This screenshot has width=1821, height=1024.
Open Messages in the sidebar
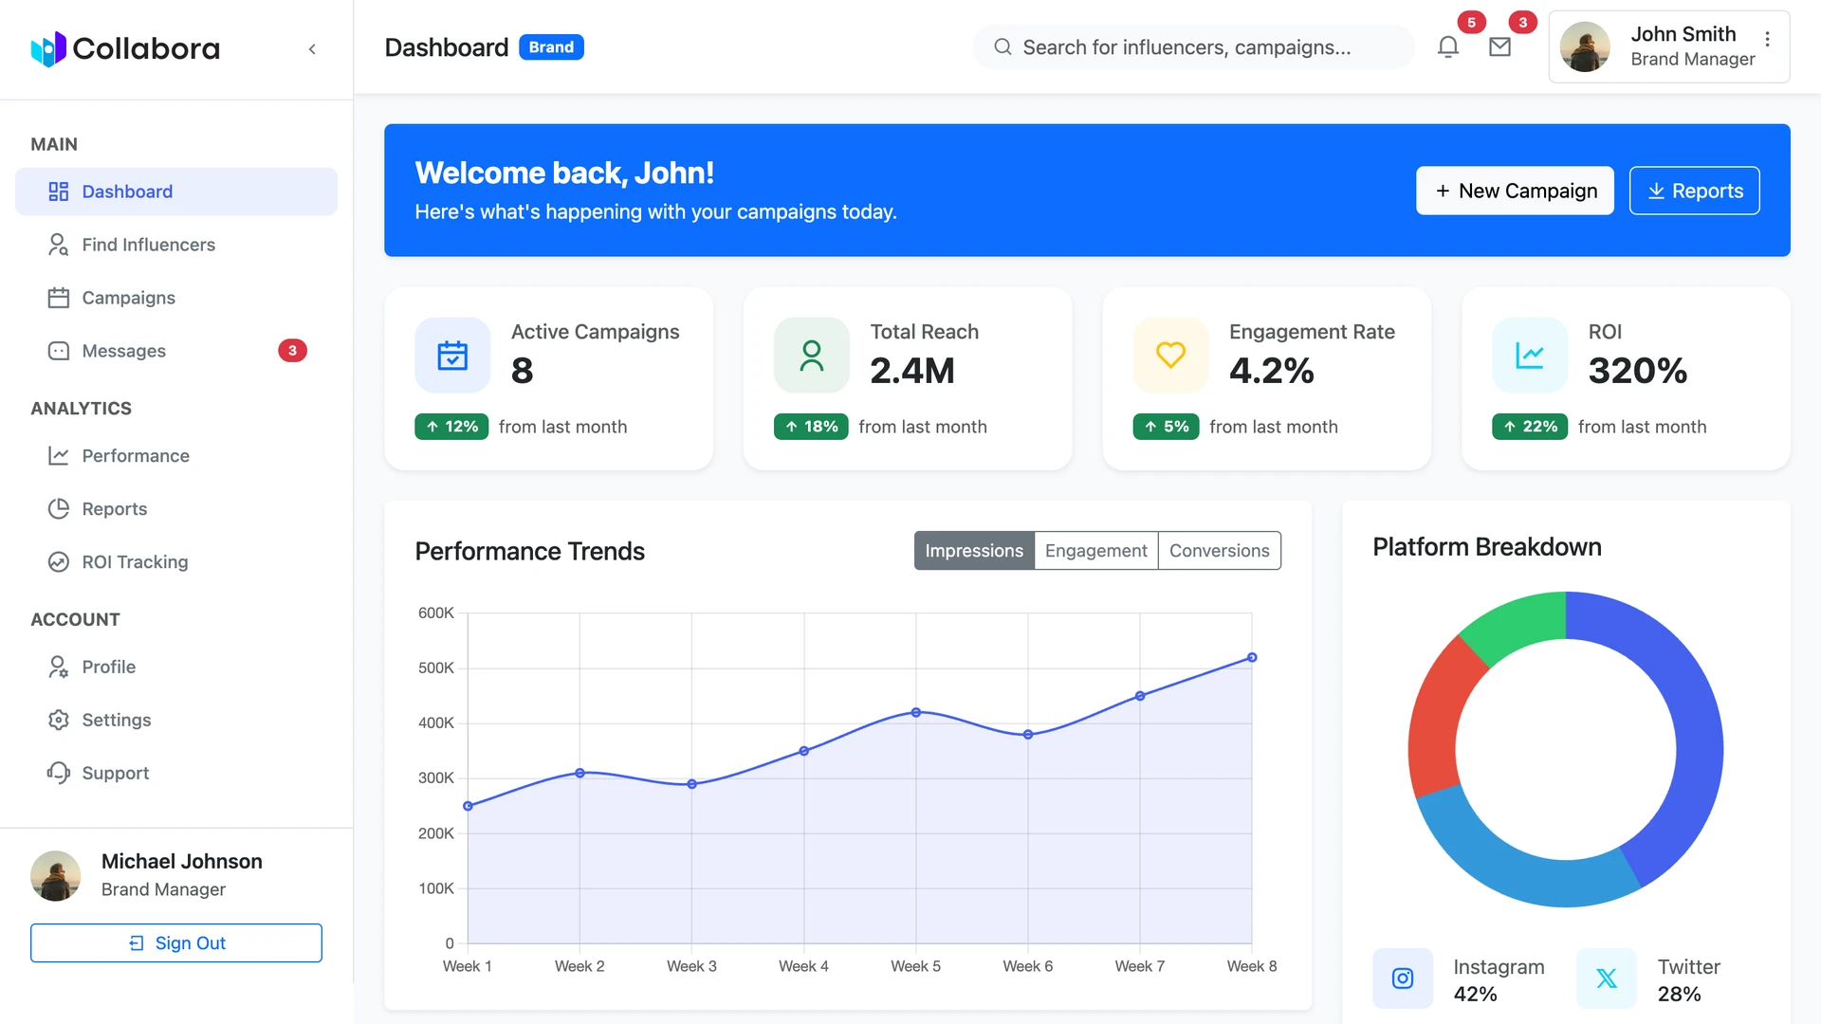coord(176,351)
